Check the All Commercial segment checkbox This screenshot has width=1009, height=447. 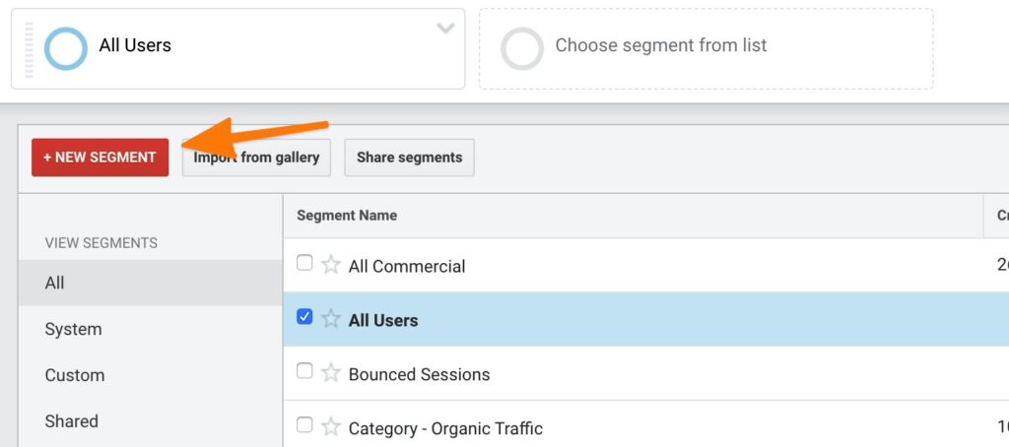pos(304,263)
